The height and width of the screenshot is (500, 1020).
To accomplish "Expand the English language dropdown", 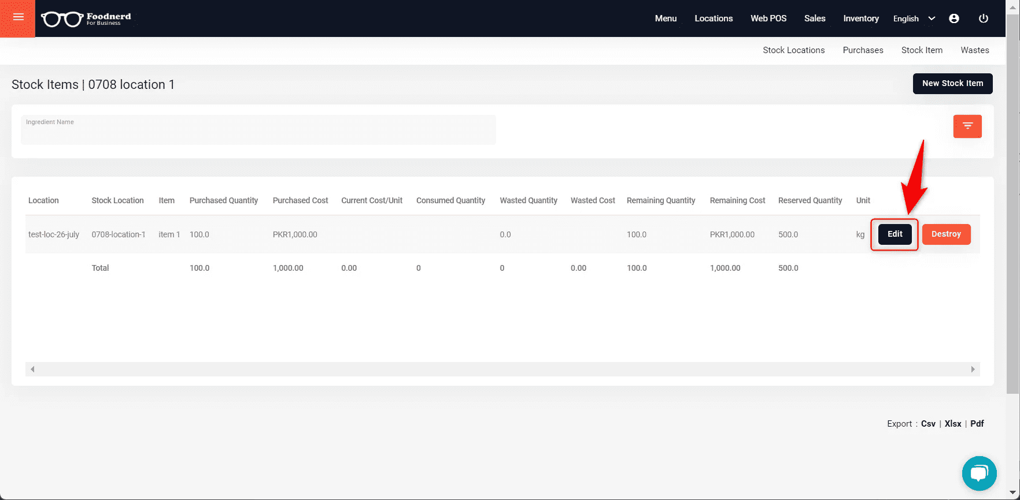I will coord(914,18).
